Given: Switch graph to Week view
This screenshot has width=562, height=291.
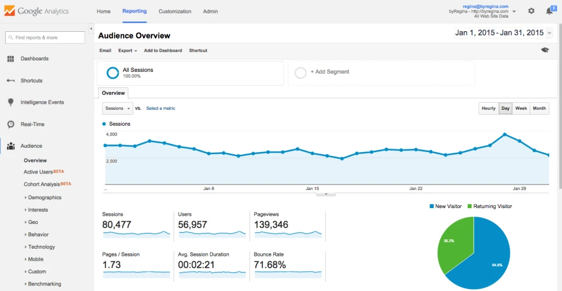Looking at the screenshot, I should click(x=521, y=108).
